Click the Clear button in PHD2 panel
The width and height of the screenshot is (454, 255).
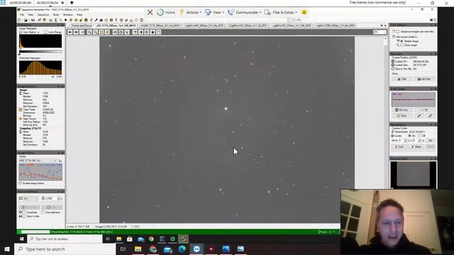(402, 115)
